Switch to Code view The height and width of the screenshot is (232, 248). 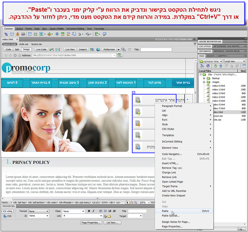click(8, 50)
